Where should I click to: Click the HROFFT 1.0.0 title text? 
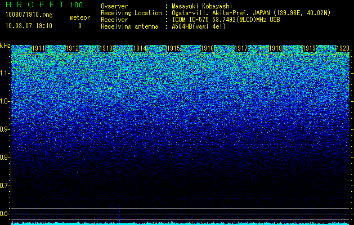[44, 4]
